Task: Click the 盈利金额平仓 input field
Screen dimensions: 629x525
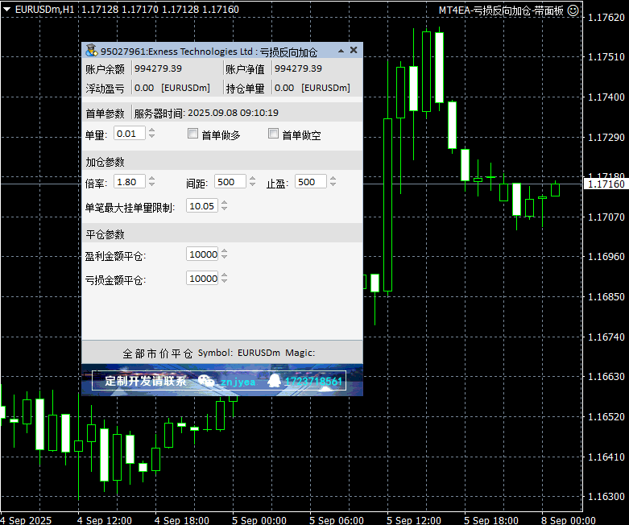Action: [202, 254]
